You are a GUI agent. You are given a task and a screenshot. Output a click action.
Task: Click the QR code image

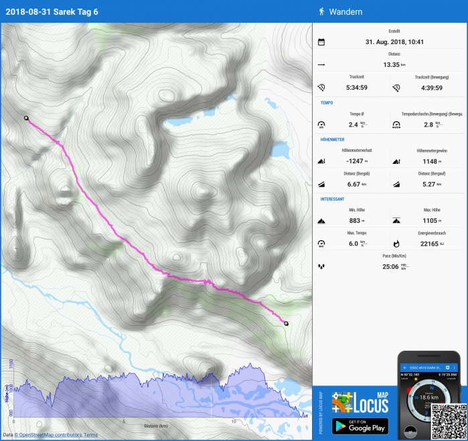[449, 422]
